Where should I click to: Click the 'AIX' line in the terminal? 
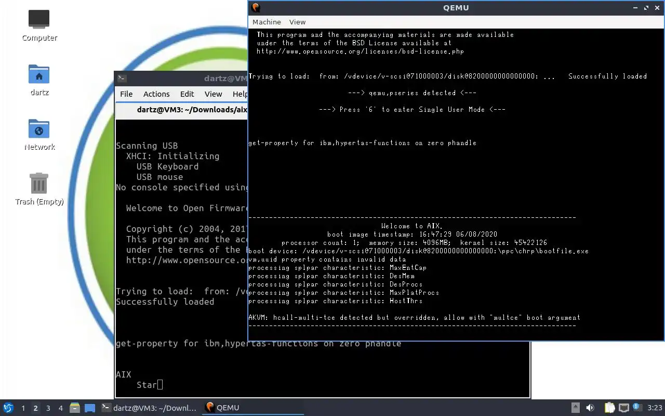point(124,374)
